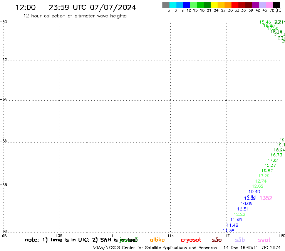Click the pink 1352 data value
Viewport: 285px width, 251px height.
point(266,198)
